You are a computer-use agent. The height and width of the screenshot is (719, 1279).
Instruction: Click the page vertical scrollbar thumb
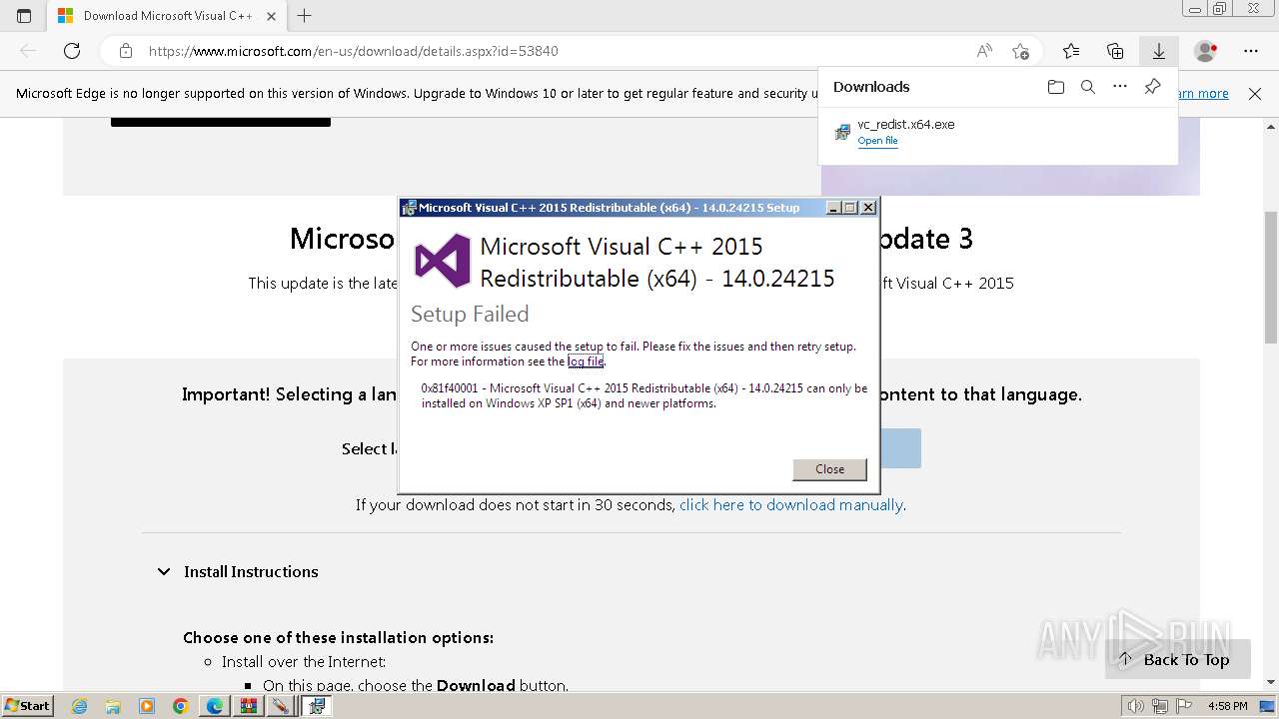(x=1271, y=277)
